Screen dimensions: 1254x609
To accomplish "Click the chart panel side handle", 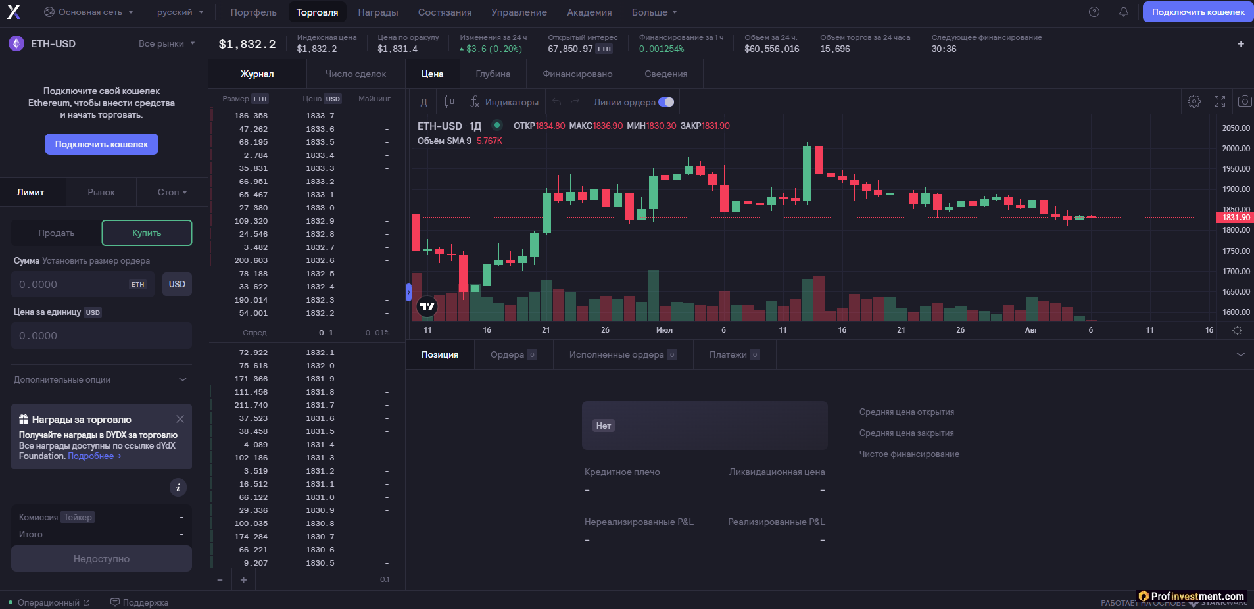I will 408,291.
